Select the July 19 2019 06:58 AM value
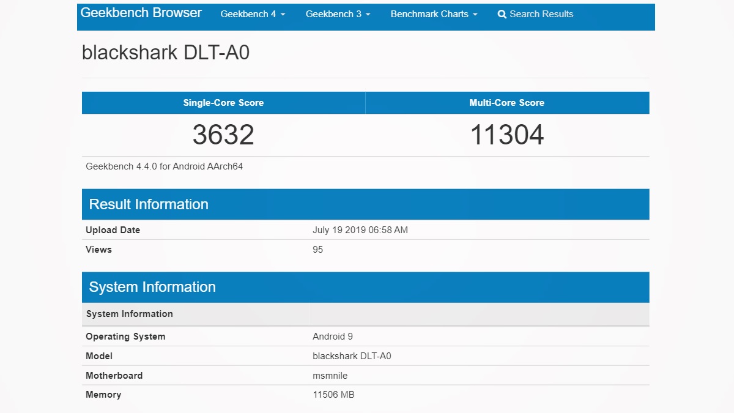 pyautogui.click(x=360, y=230)
